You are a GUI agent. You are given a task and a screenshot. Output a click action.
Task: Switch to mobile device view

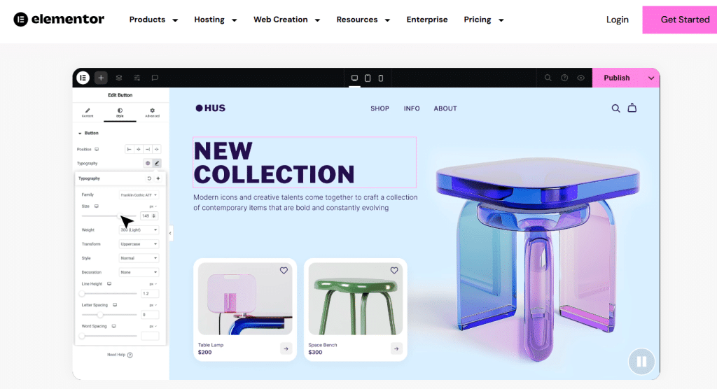pos(380,78)
